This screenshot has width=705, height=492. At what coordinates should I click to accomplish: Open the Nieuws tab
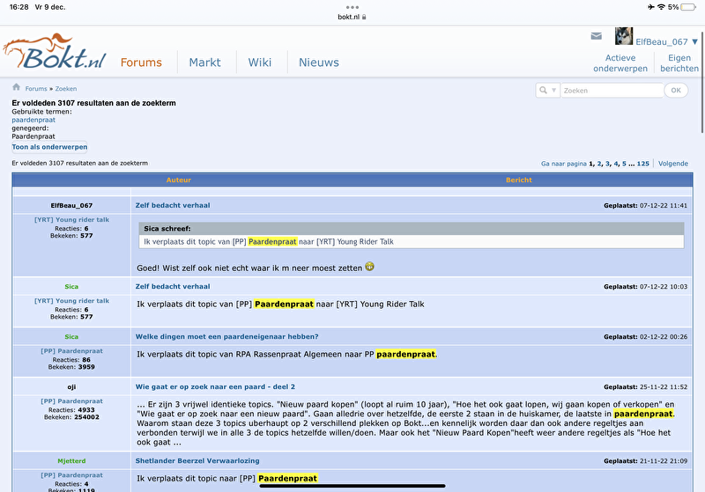(319, 62)
